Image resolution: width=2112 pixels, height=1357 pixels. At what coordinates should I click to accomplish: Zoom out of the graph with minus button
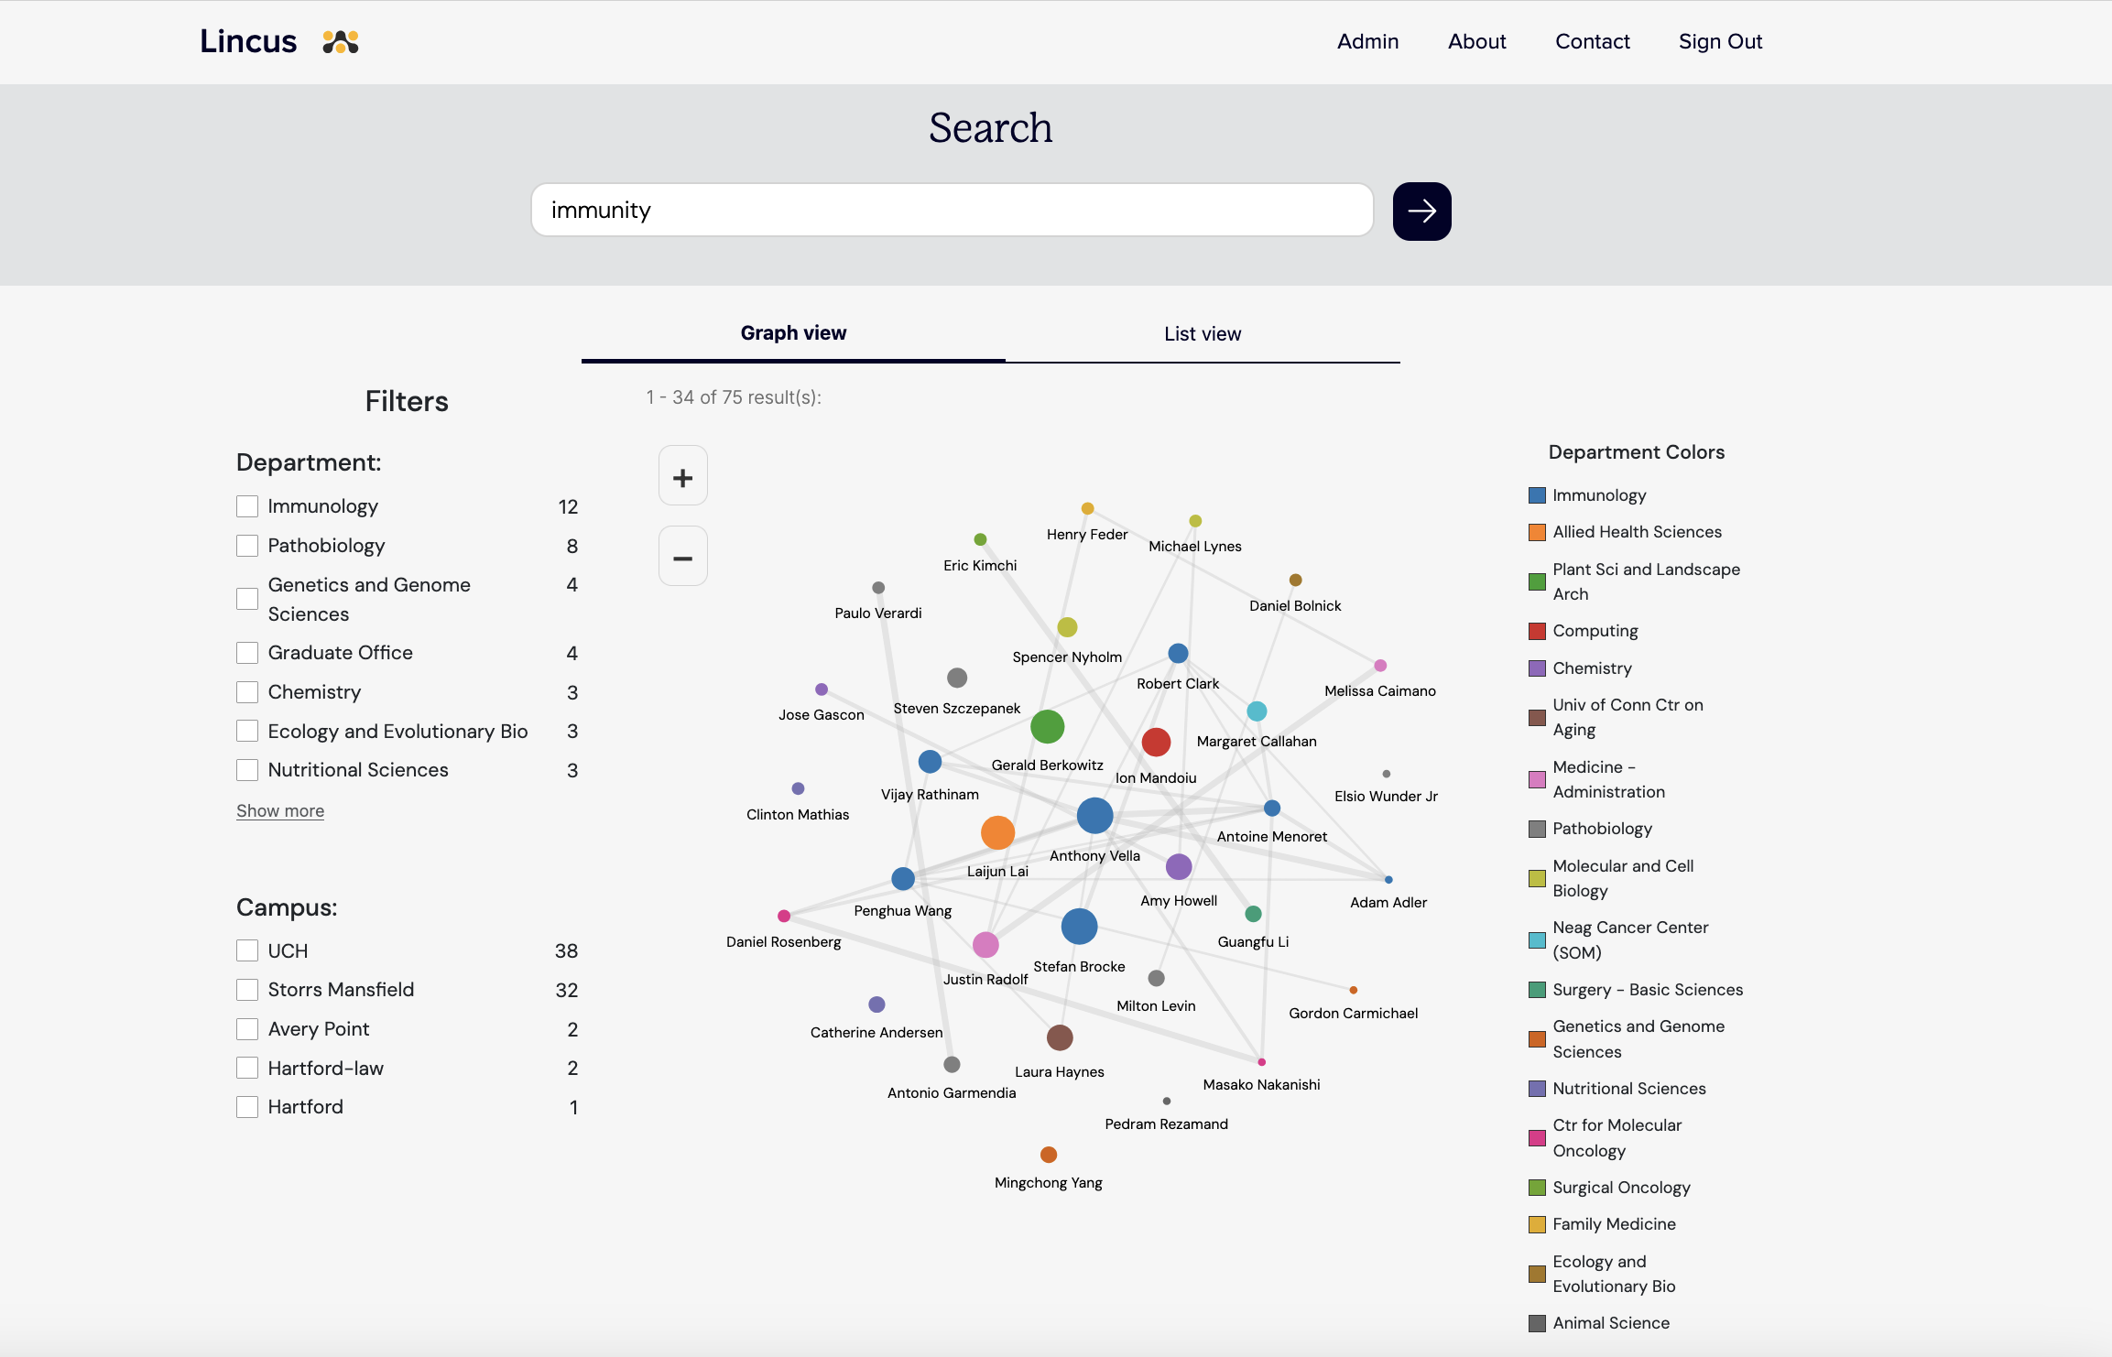(682, 555)
